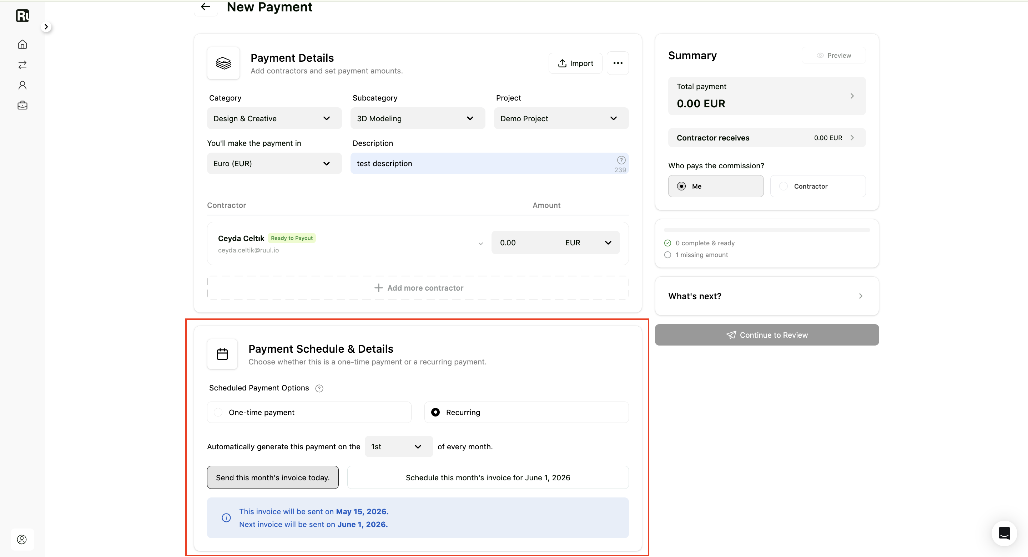Open the transfers arrows icon in sidebar
The image size is (1028, 557).
(x=22, y=65)
